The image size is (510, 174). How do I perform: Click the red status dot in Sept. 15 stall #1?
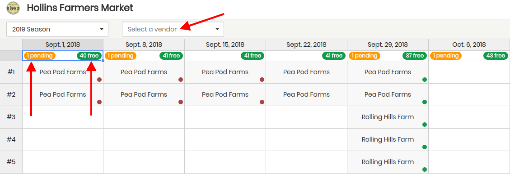click(262, 80)
